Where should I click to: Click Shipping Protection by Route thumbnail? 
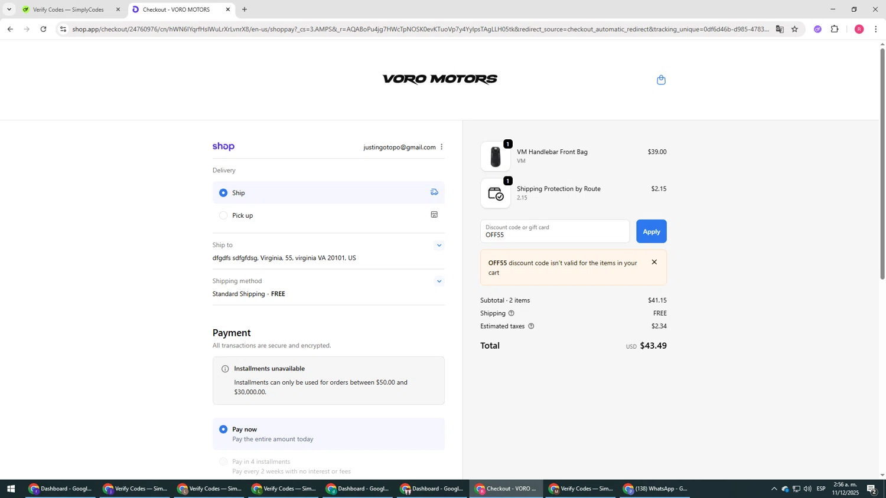tap(496, 194)
